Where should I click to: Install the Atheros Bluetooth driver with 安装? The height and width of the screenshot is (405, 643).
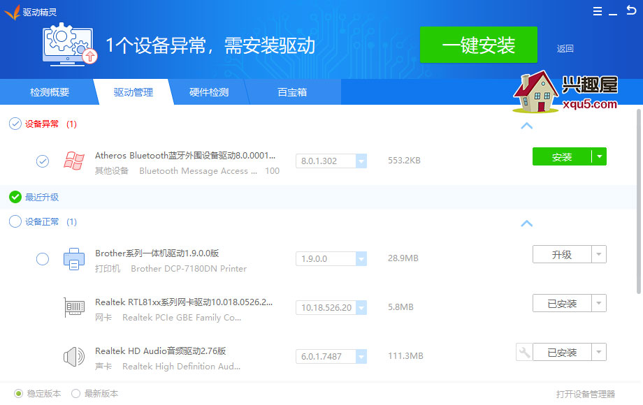pos(562,156)
